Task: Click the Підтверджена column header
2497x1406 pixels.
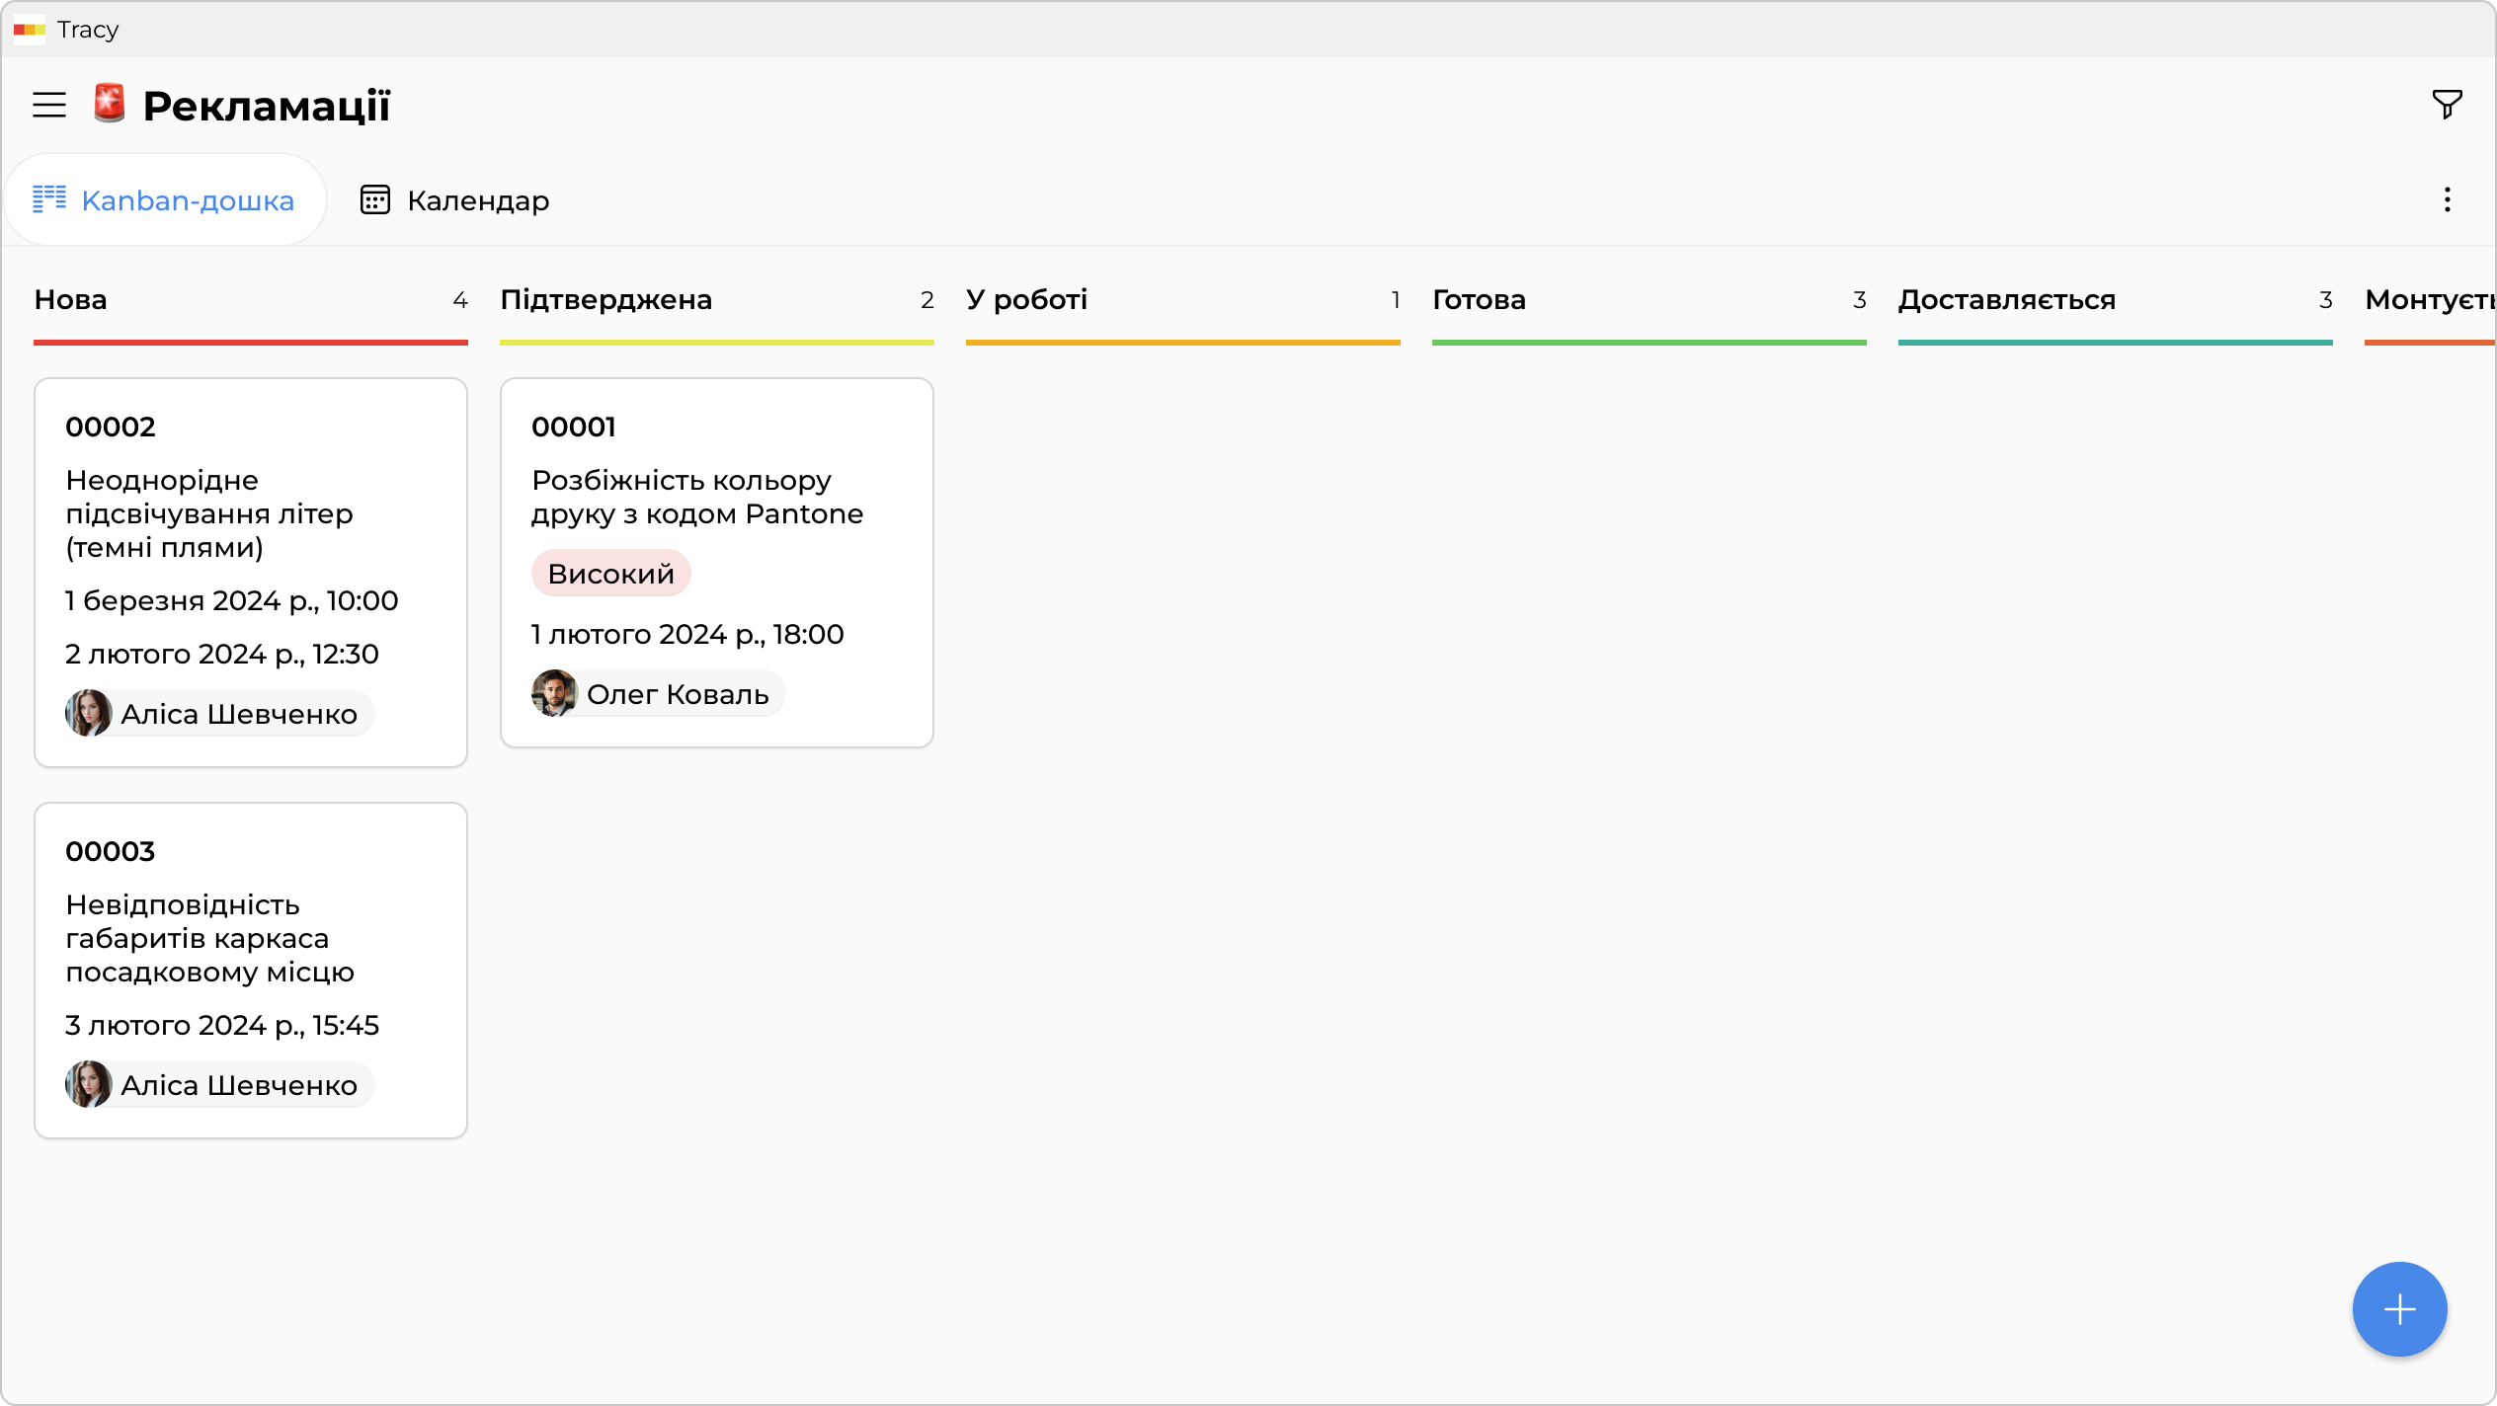Action: tap(605, 300)
